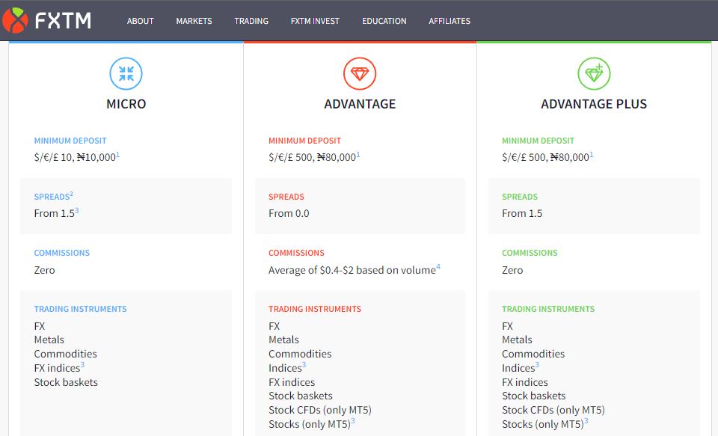718x436 pixels.
Task: Click 'Stock CFDs (only MT5)' under Advantage
Action: point(319,410)
